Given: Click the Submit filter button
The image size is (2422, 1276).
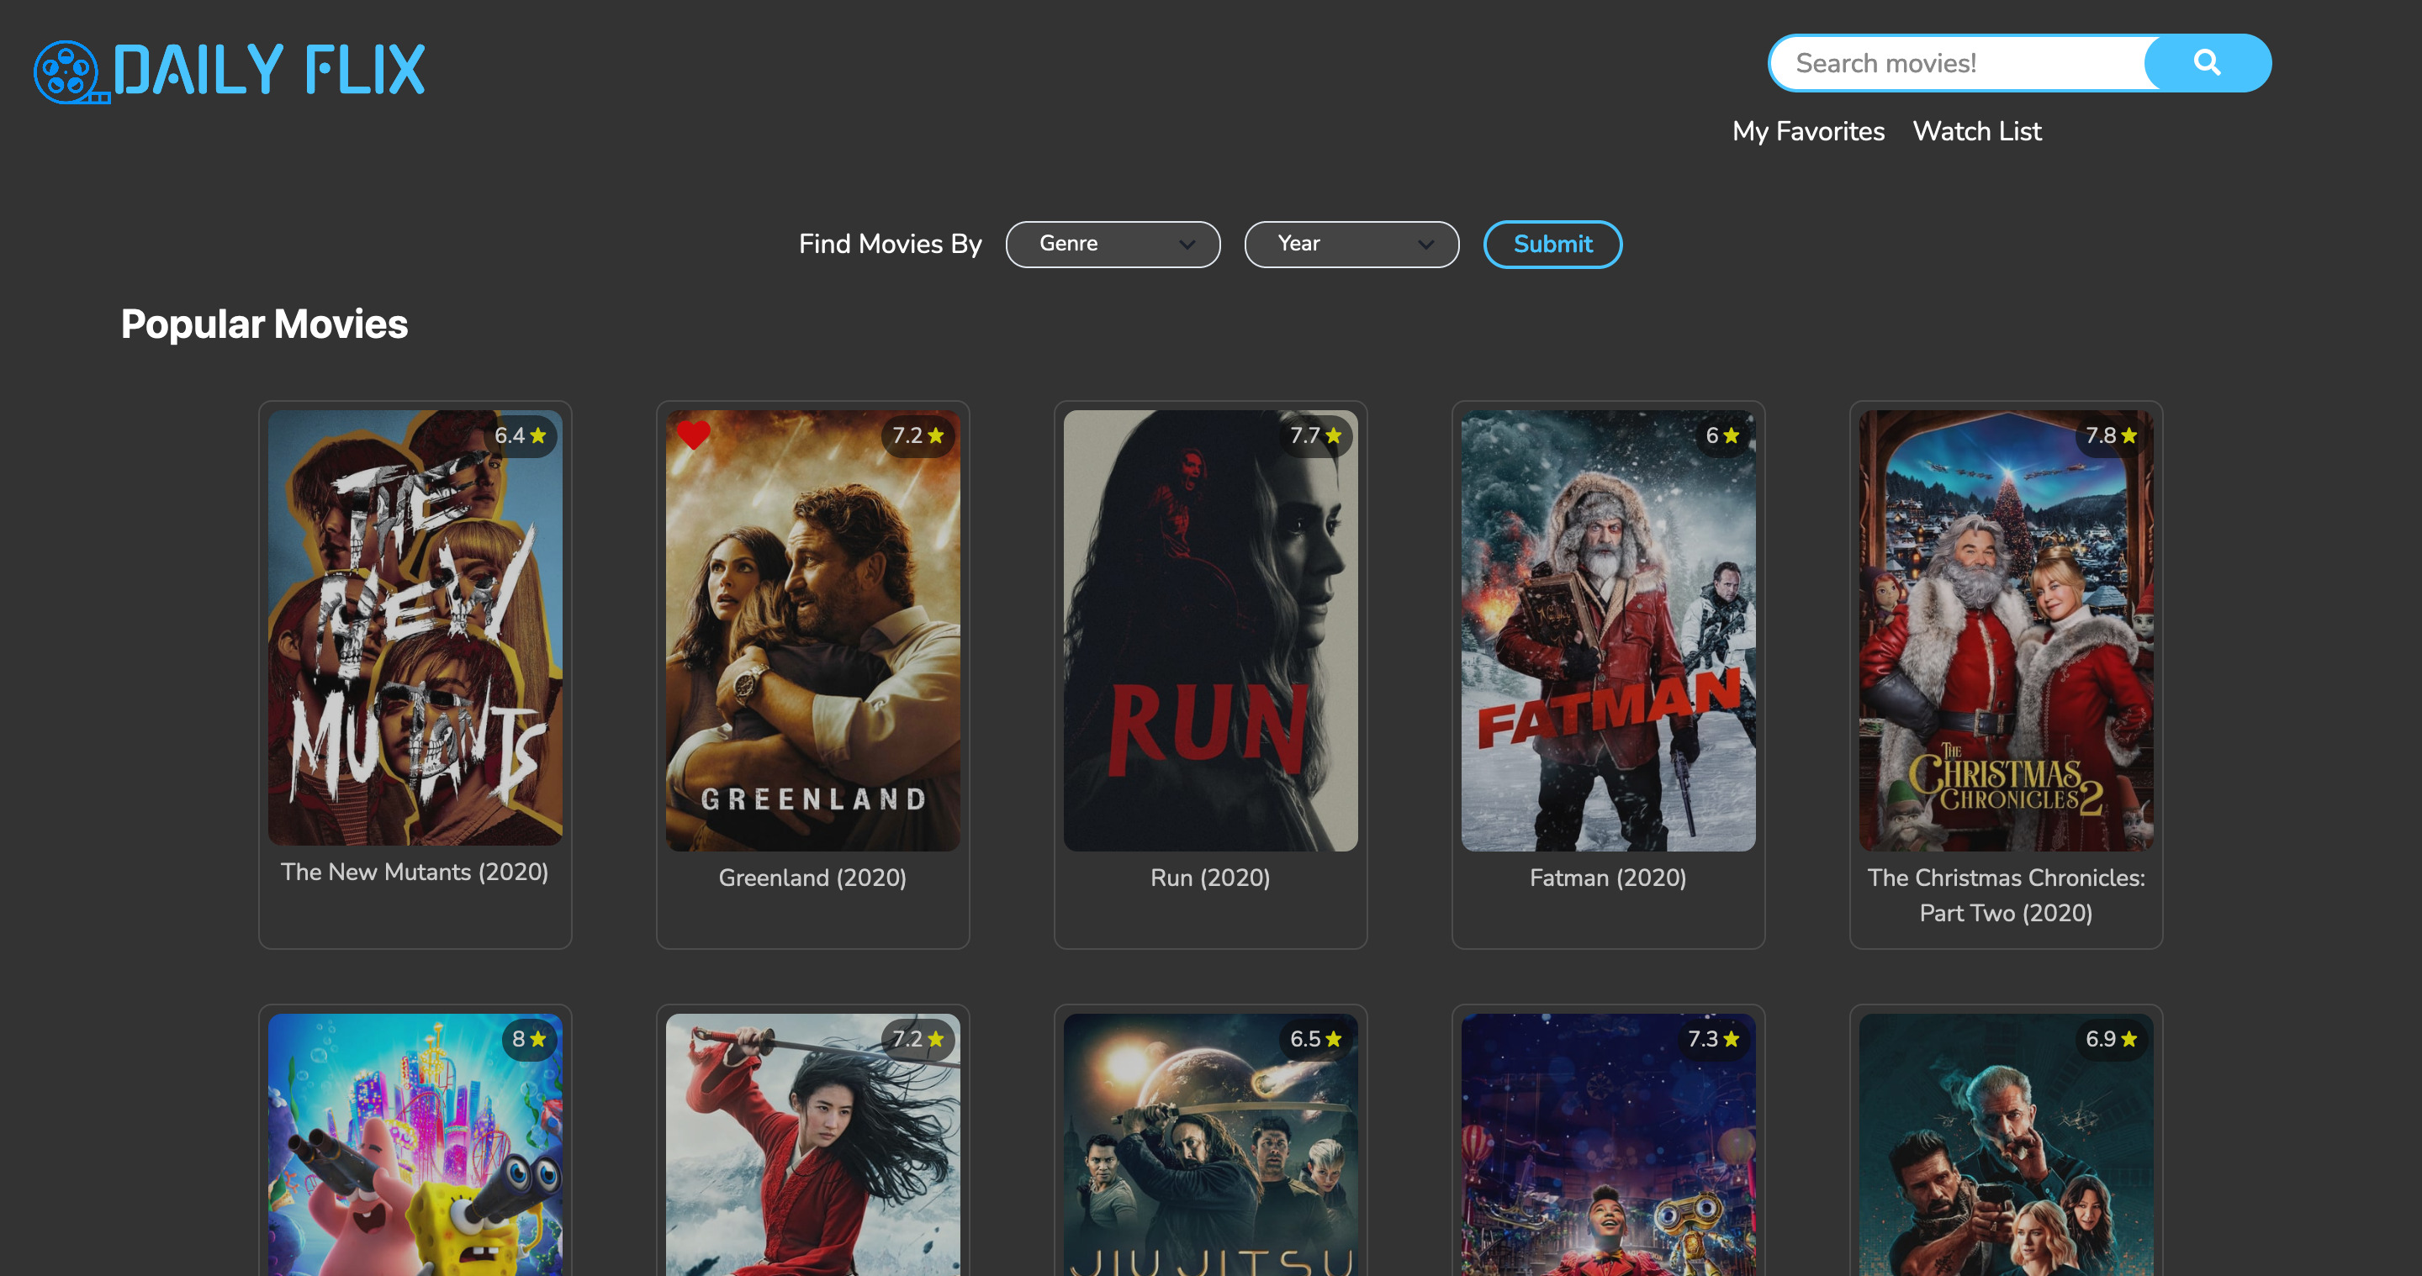Looking at the screenshot, I should 1552,245.
